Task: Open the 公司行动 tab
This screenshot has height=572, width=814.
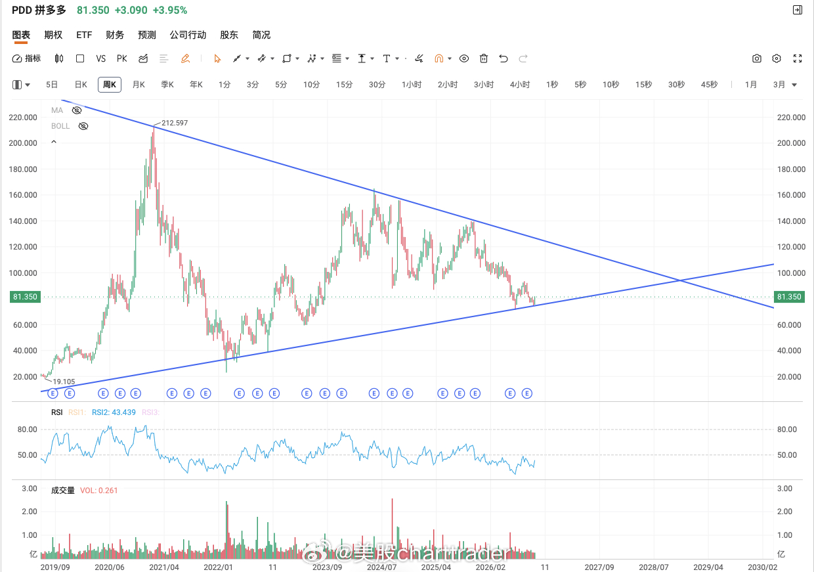Action: (188, 35)
